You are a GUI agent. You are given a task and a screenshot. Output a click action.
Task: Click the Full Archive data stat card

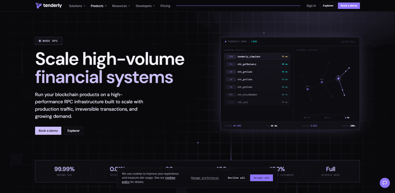coord(331,171)
